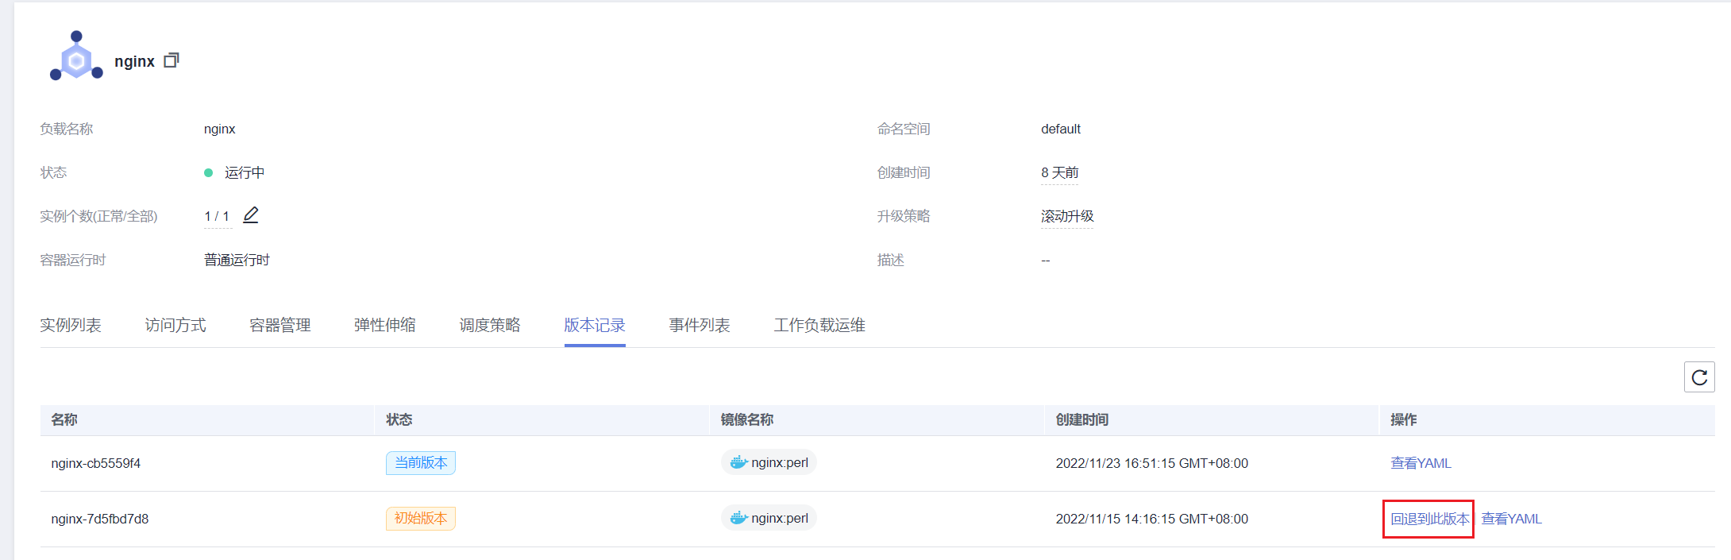1731x560 pixels.
Task: Click the 命名空间 label
Action: (904, 129)
